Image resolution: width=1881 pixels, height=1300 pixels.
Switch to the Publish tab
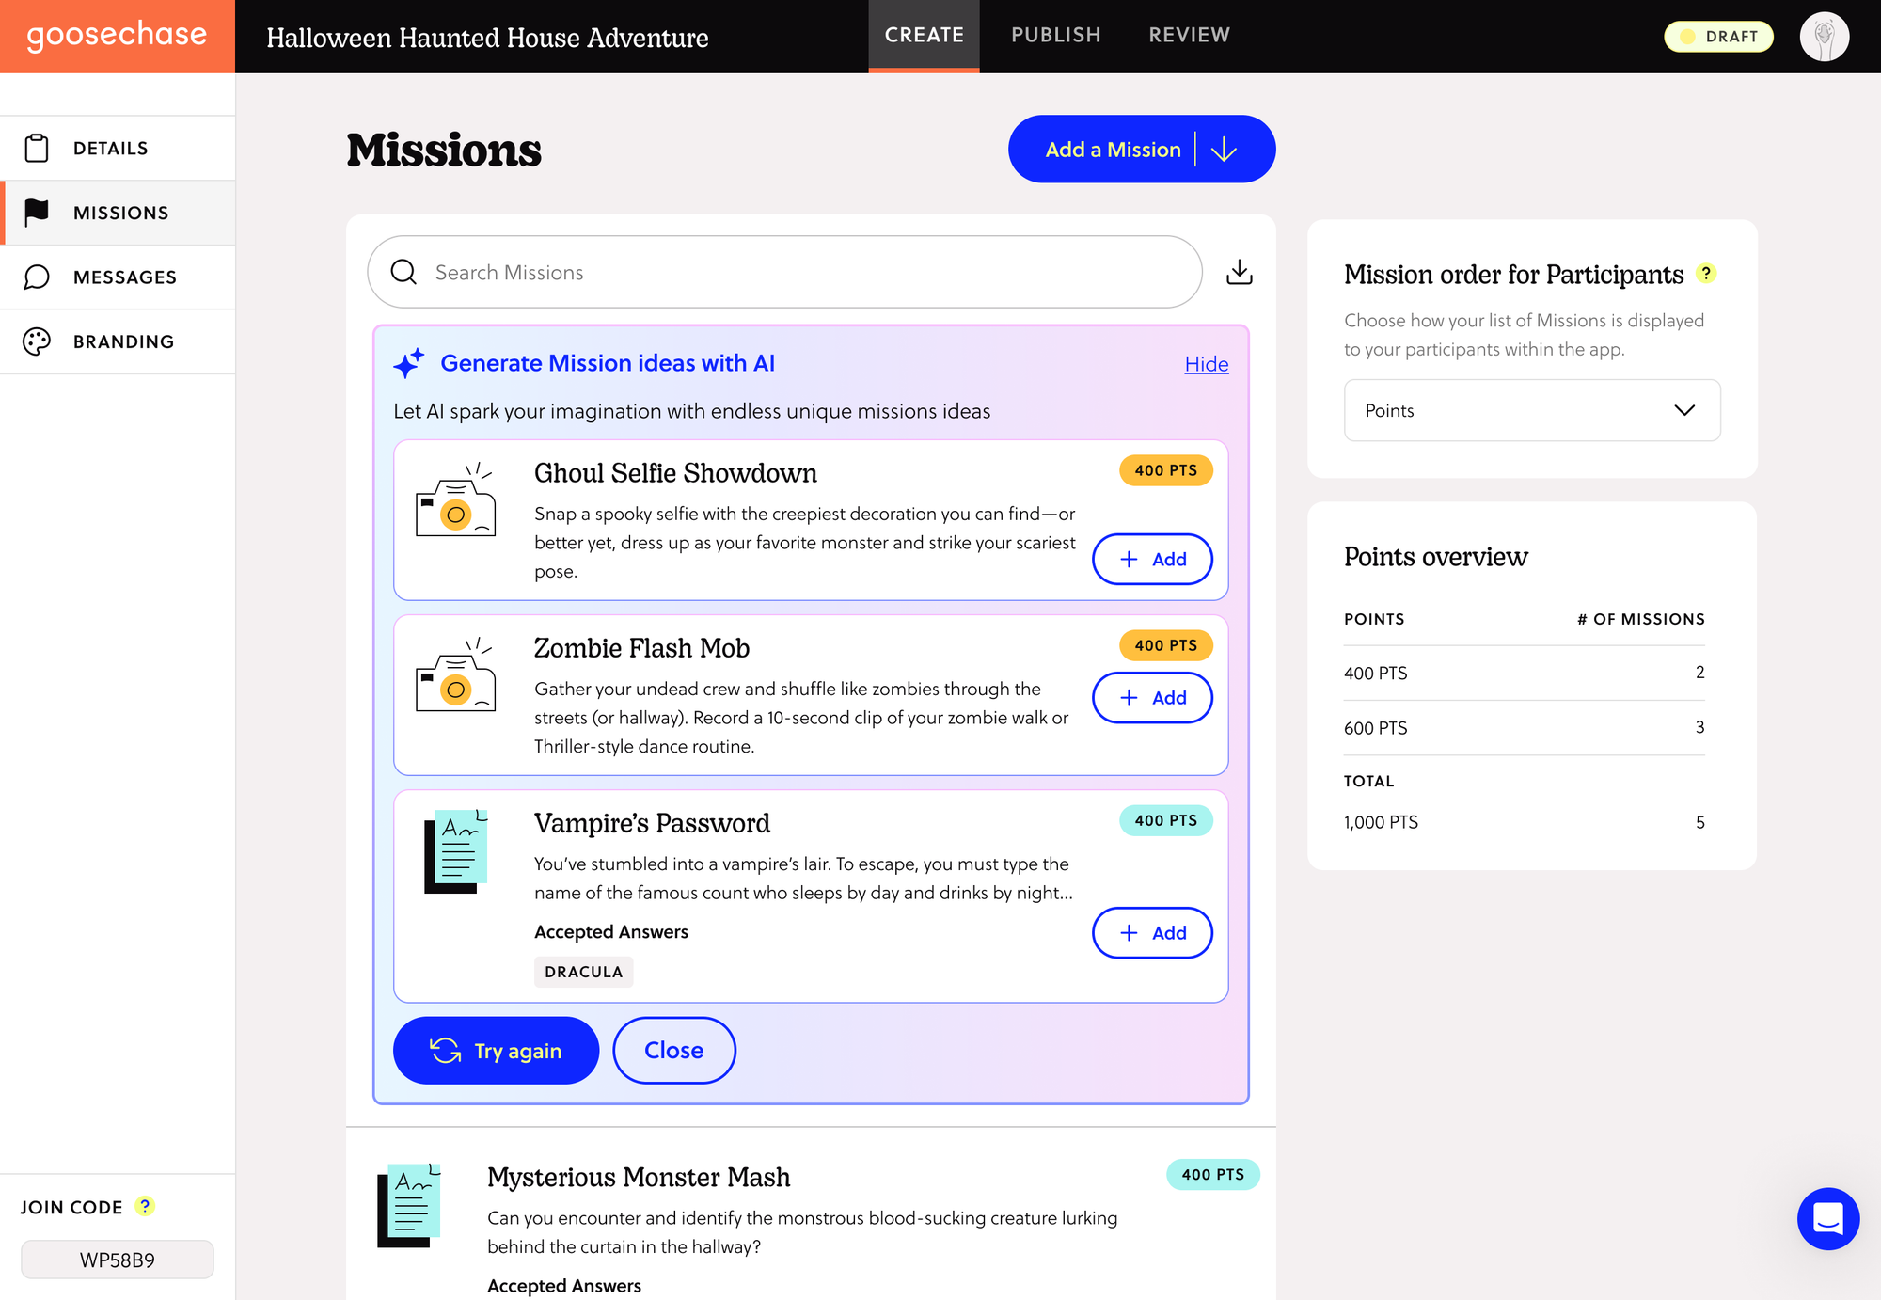click(x=1055, y=36)
